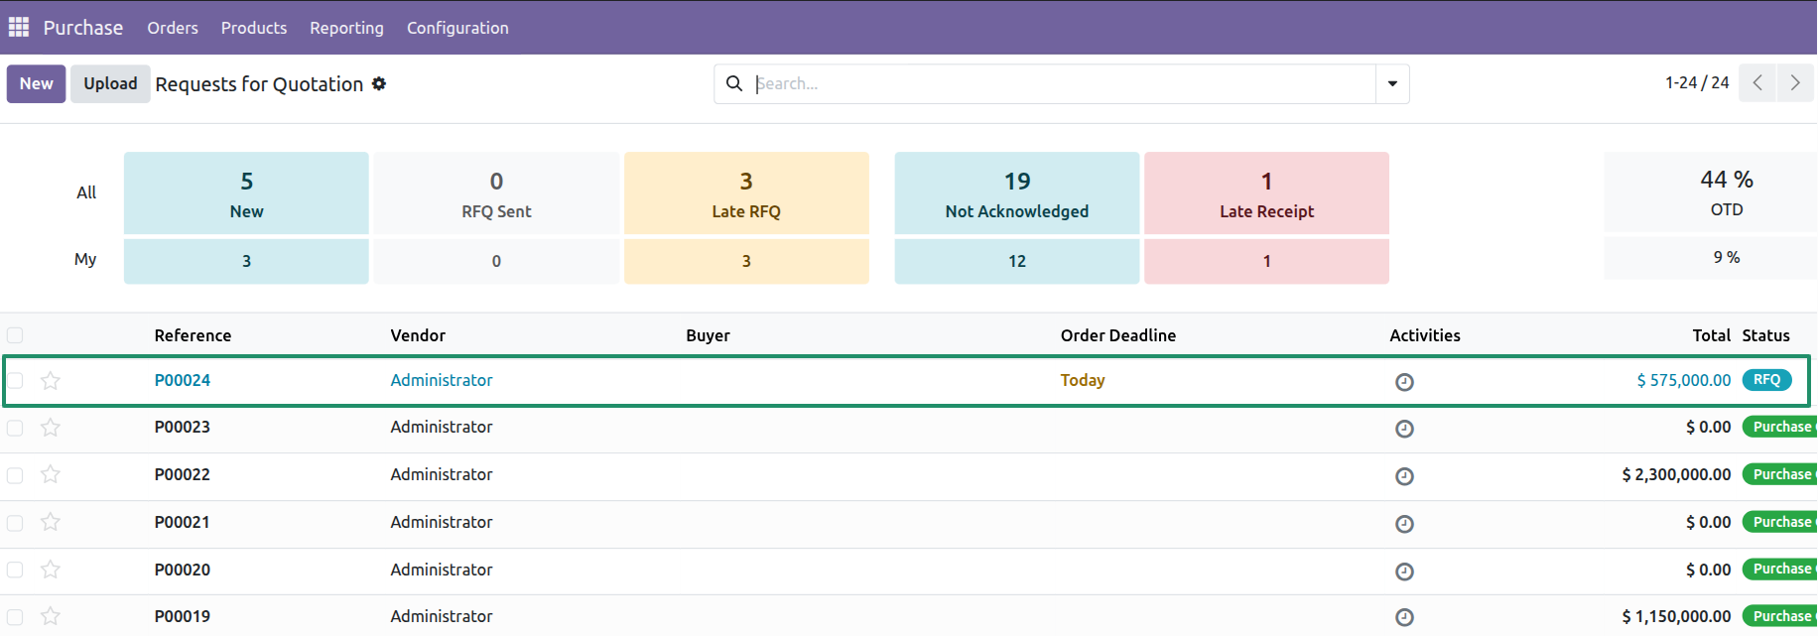Click the 1-24 / 24 pager counter
This screenshot has height=636, width=1818.
click(1697, 83)
